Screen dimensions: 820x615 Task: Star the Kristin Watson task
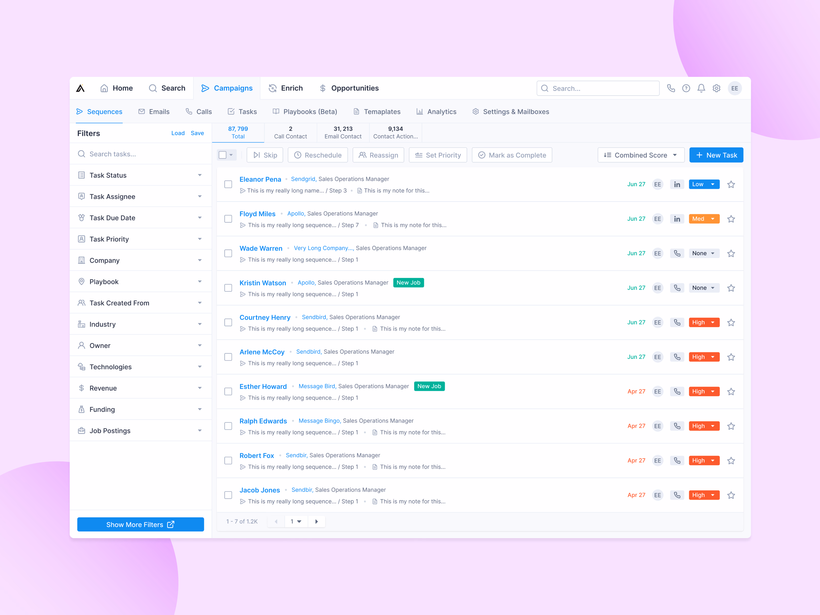pos(731,288)
